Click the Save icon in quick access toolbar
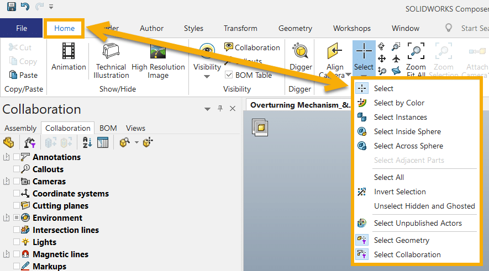Viewport: 489px width, 271px height. [12, 6]
